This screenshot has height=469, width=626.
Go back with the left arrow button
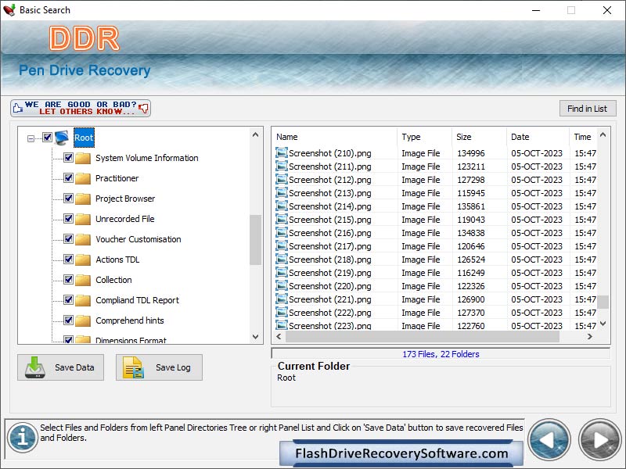coord(549,440)
